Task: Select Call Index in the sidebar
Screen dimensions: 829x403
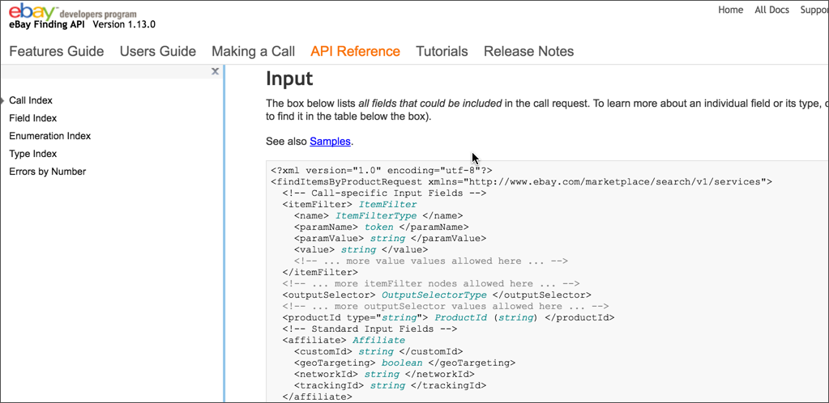Action: pos(31,100)
